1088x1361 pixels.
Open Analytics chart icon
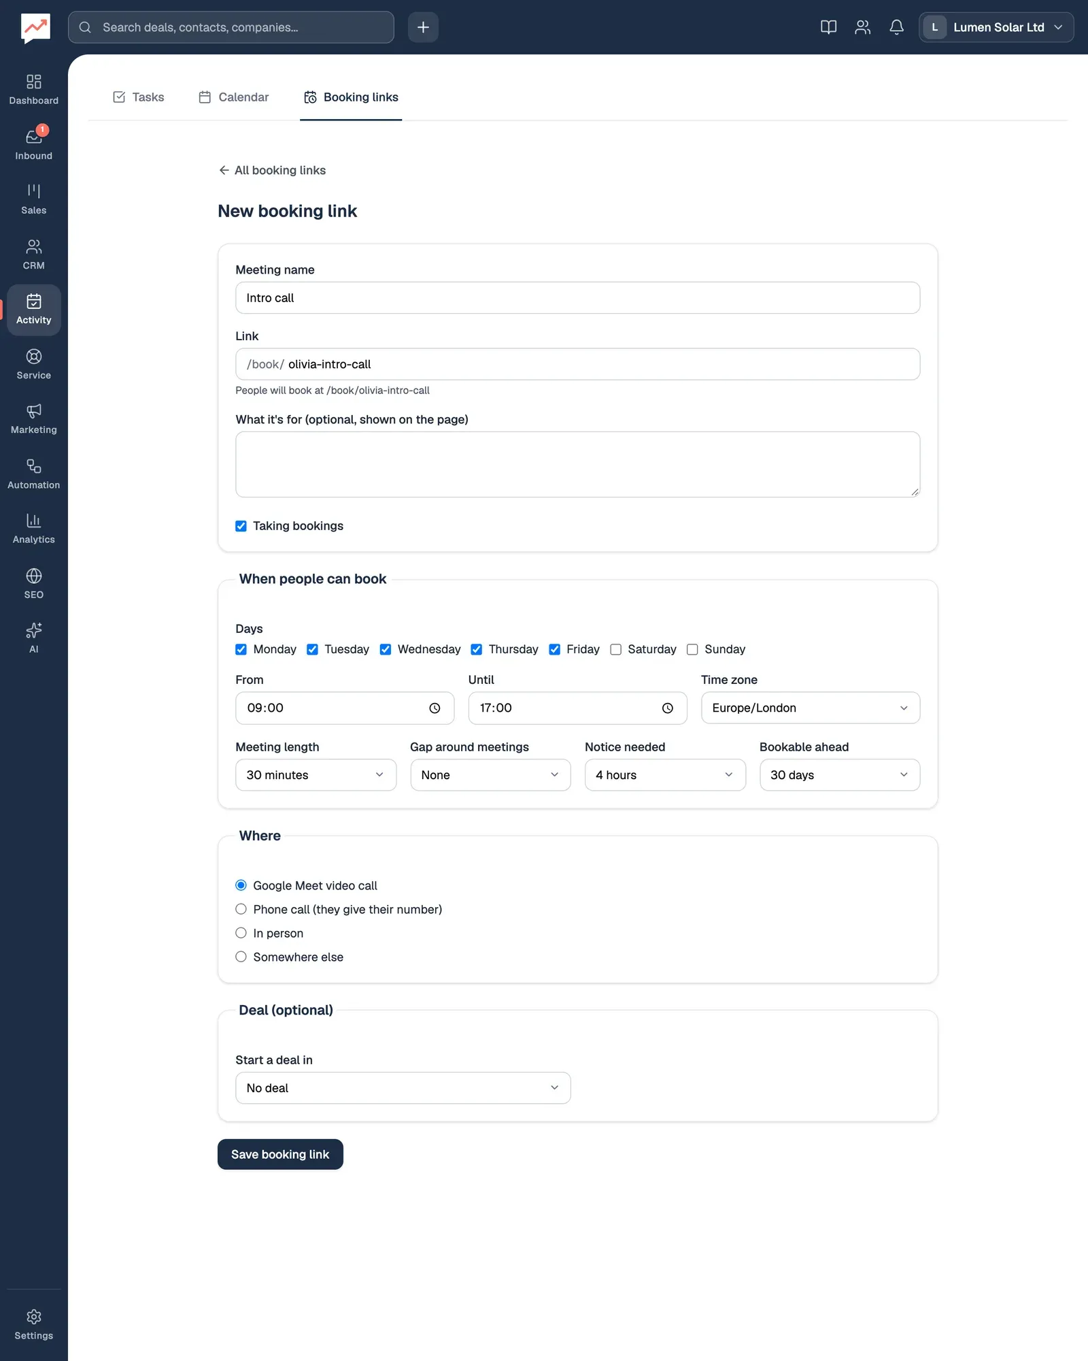(x=33, y=529)
